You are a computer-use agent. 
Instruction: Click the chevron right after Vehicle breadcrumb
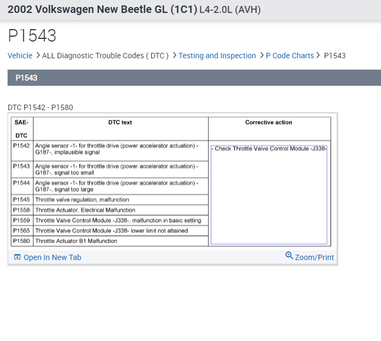pos(38,56)
